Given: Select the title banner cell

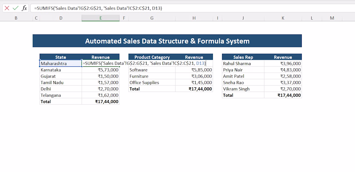Looking at the screenshot, I should click(167, 41).
